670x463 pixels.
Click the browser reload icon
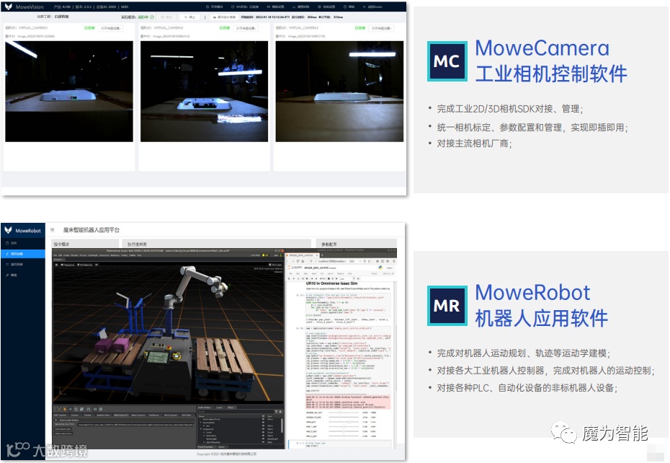click(x=298, y=262)
